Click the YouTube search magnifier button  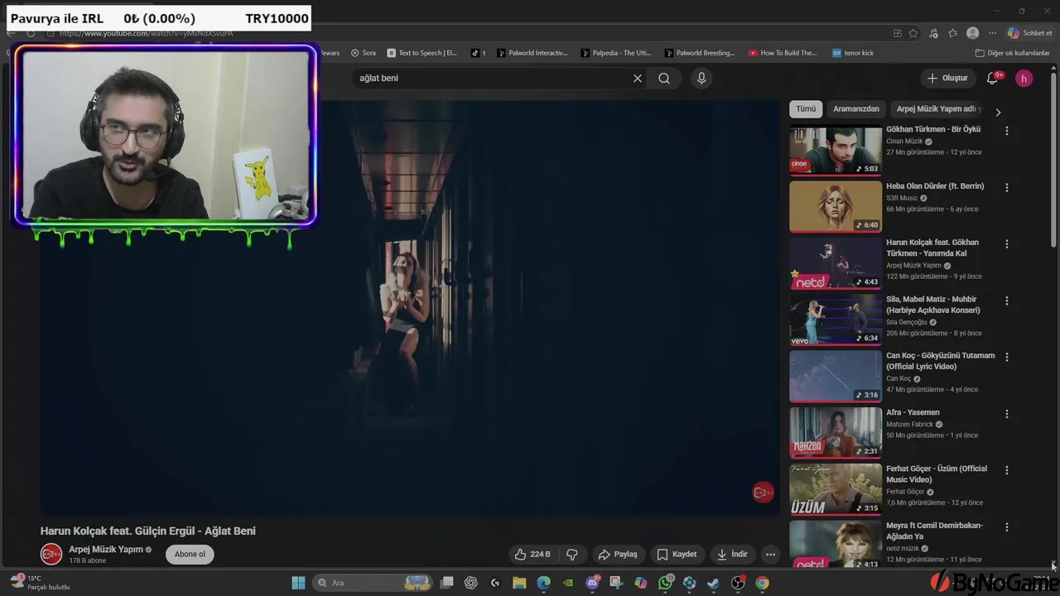point(664,78)
